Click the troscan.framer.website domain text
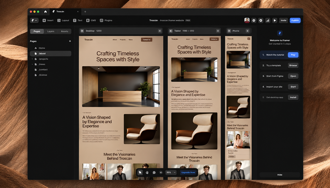The width and height of the screenshot is (330, 188). pos(172,21)
